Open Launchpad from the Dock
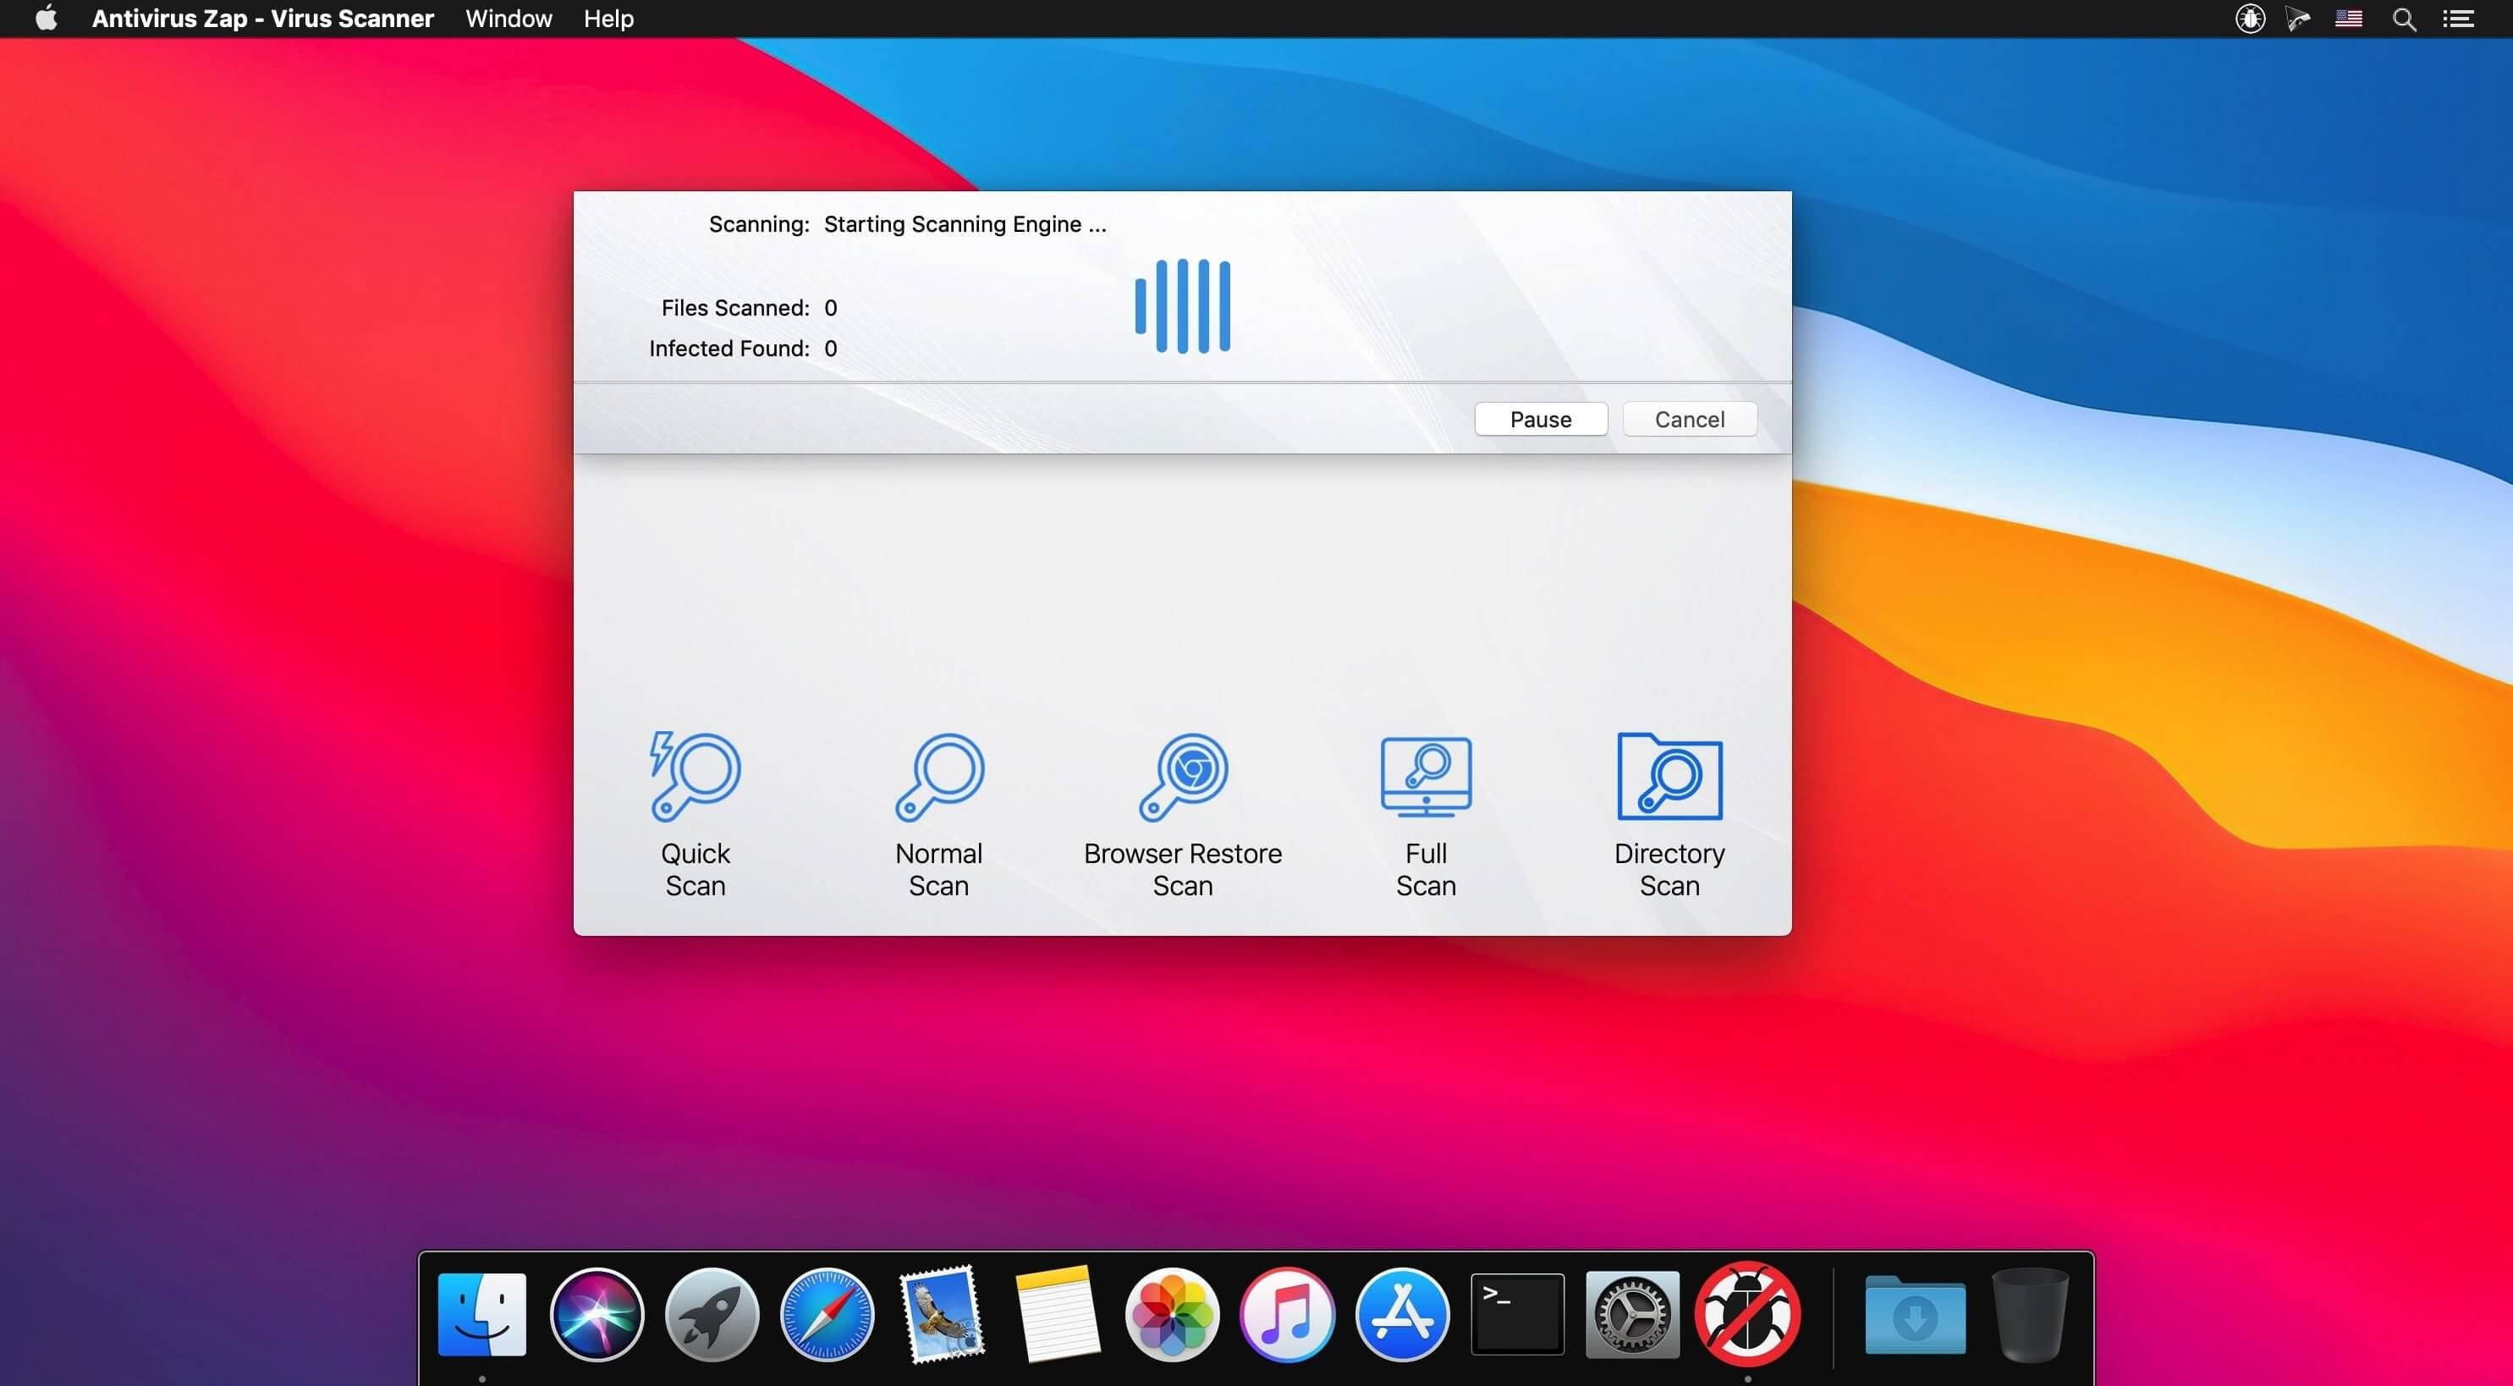 (712, 1314)
